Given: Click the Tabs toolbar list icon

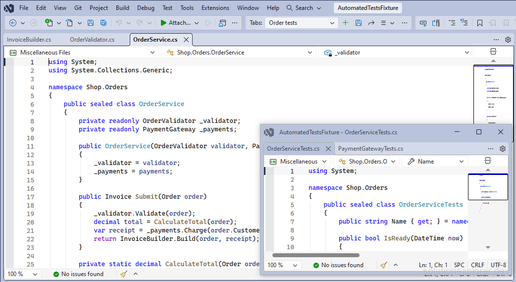Looking at the screenshot, I should coord(383,23).
